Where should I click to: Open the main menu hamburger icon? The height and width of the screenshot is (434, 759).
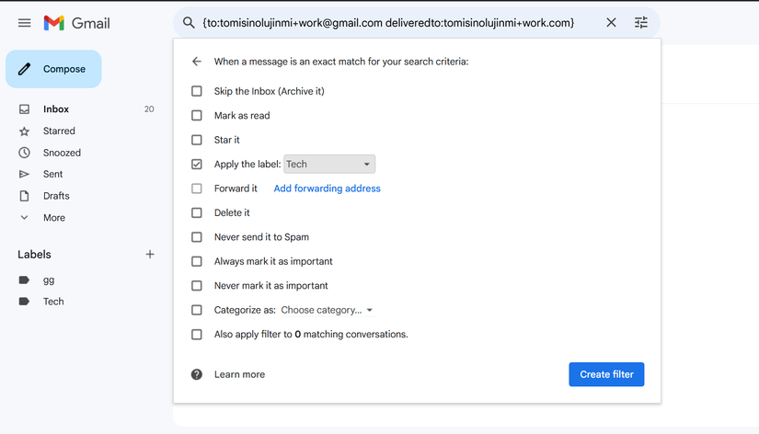tap(25, 23)
